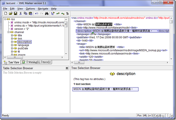The width and height of the screenshot is (176, 120).
Task: Undo the last action using the toolbar arrow
Action: click(x=37, y=14)
